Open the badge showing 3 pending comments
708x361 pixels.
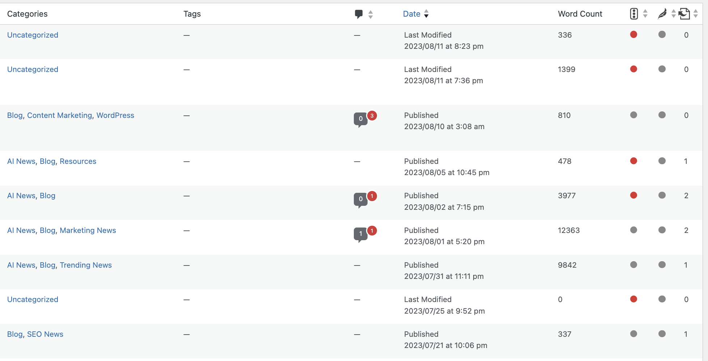tap(372, 116)
